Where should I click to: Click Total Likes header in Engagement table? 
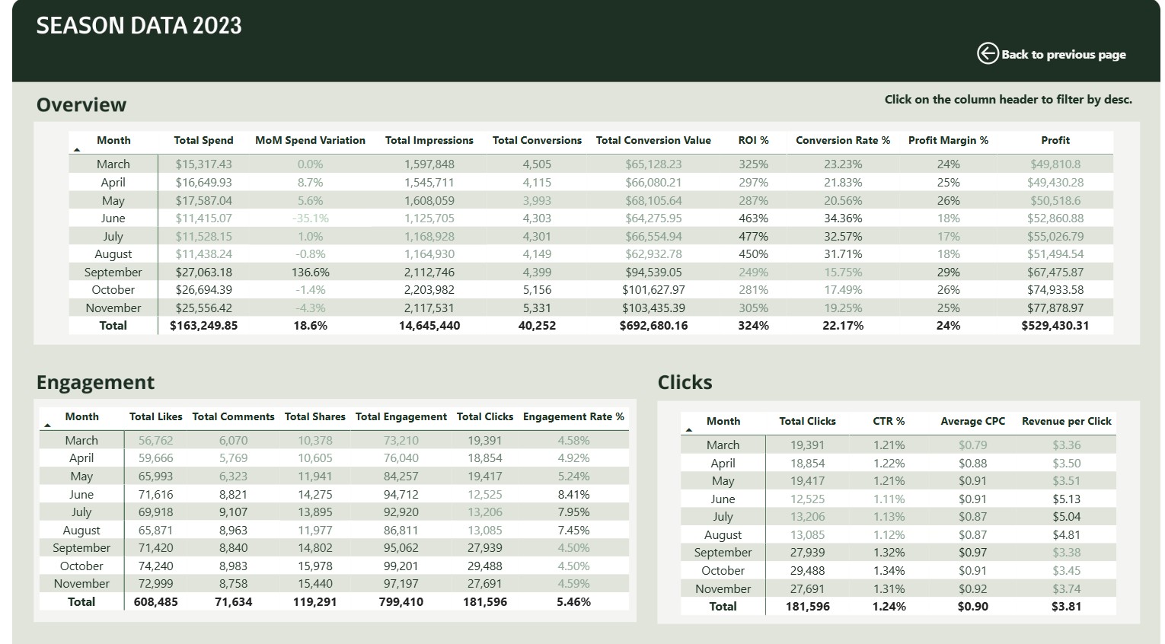point(155,416)
